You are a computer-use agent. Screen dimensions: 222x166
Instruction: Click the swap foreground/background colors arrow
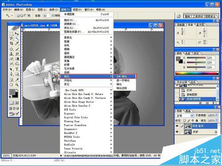(17, 90)
